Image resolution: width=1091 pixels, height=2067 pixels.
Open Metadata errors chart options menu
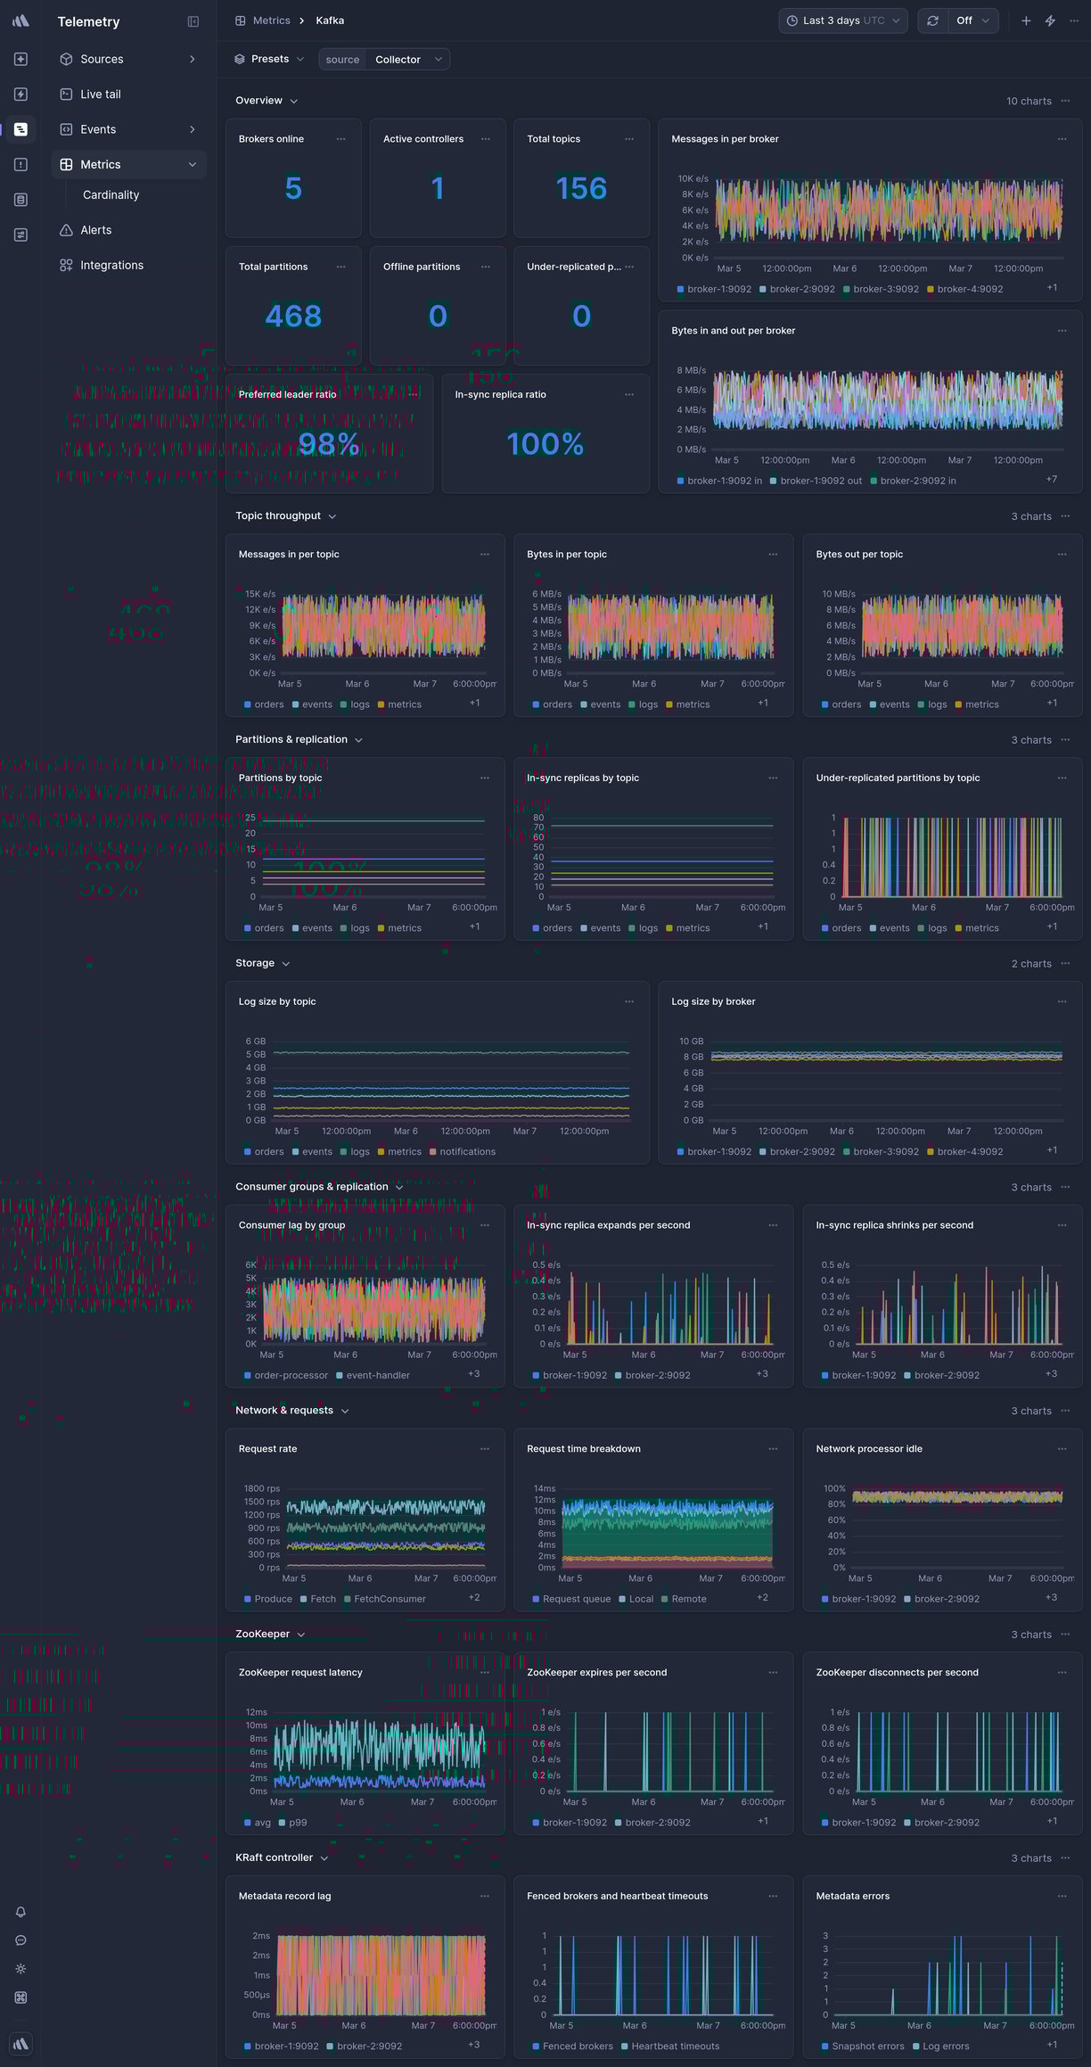coord(1062,1897)
